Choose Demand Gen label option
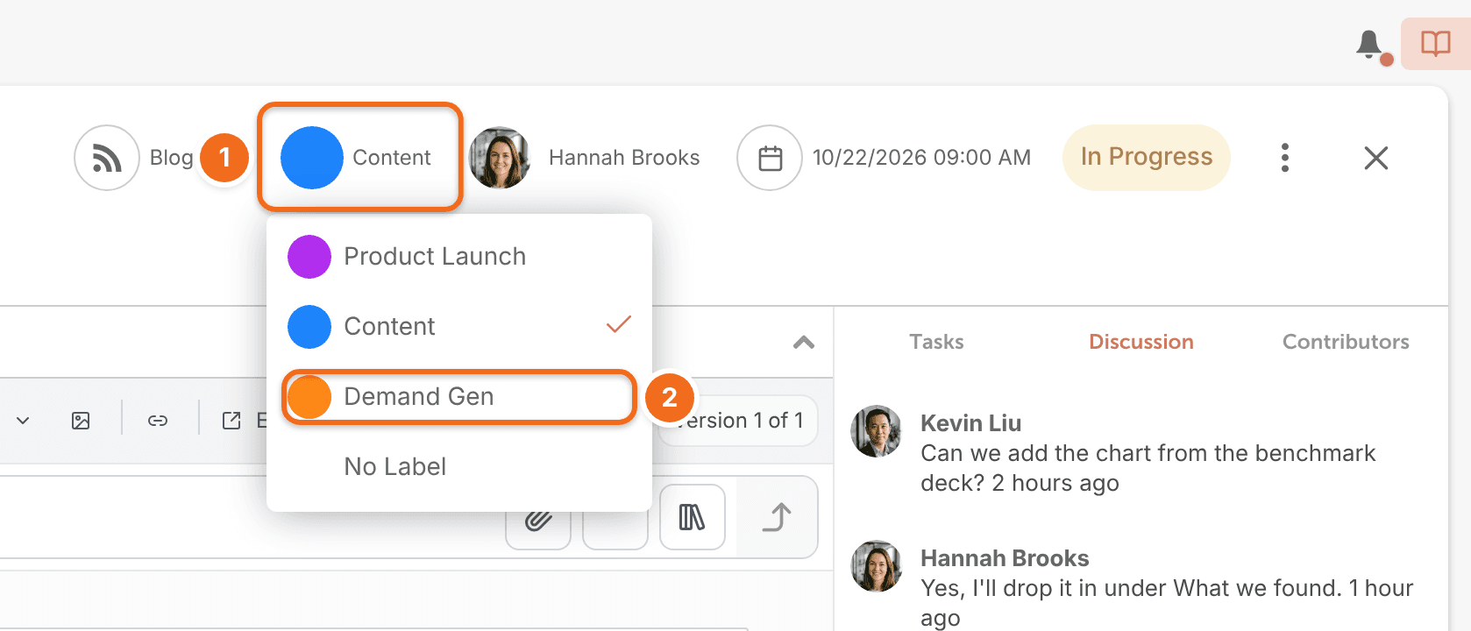1471x631 pixels. click(x=459, y=397)
